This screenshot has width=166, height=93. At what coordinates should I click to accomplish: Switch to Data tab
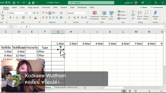coord(55,7)
